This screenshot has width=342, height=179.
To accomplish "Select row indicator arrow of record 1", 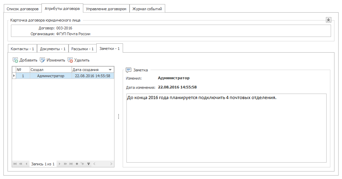I will 14,76.
